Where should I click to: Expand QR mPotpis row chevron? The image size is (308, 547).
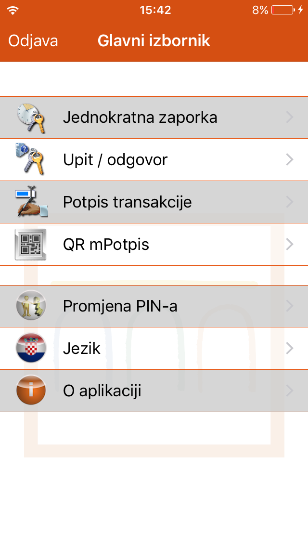pos(290,244)
